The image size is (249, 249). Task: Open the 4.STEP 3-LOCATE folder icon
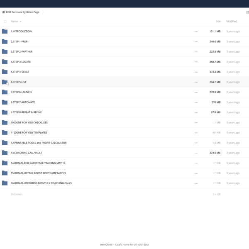click(5, 62)
